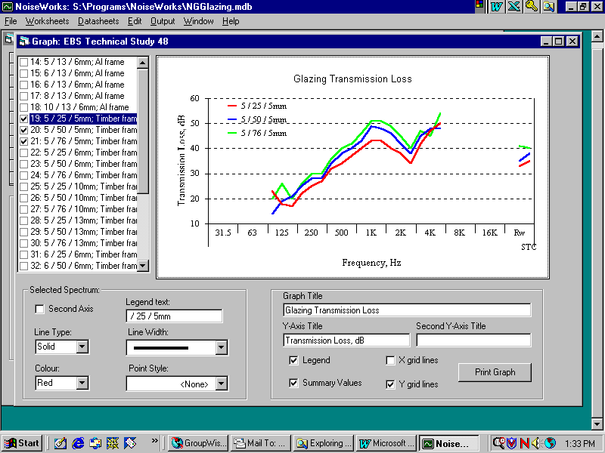
Task: Check spectrum 22: 5/25/6mm Timber frame
Action: 24,153
